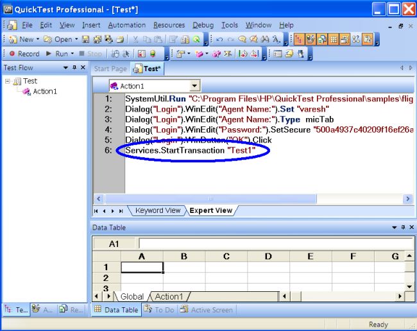Open the Run button dropdown arrow
417x331 pixels.
[x=72, y=53]
